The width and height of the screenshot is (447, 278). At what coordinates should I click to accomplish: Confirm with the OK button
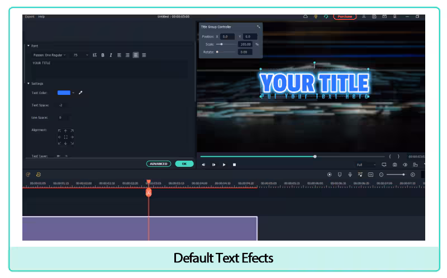pyautogui.click(x=184, y=164)
